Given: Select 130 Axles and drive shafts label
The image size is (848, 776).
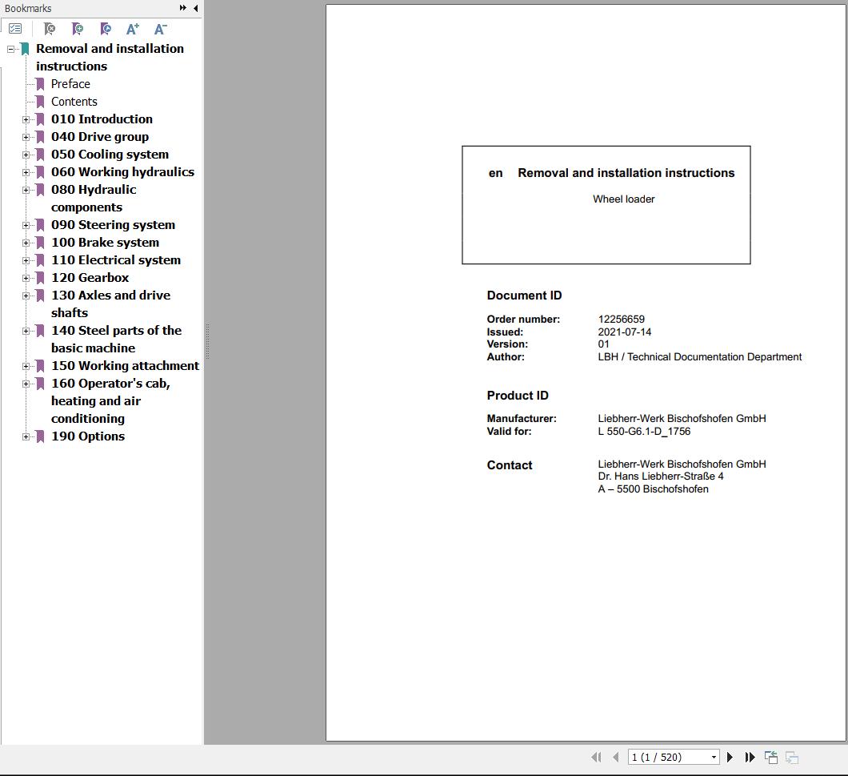Looking at the screenshot, I should point(110,304).
